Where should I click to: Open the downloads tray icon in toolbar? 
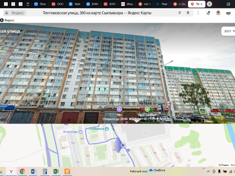[228, 13]
